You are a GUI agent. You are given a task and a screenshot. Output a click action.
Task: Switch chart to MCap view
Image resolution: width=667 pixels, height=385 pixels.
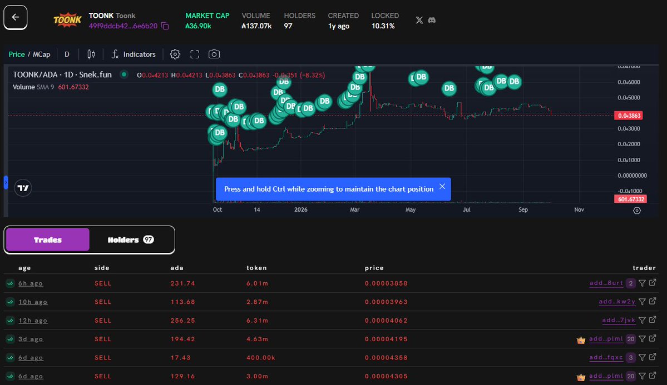click(42, 54)
